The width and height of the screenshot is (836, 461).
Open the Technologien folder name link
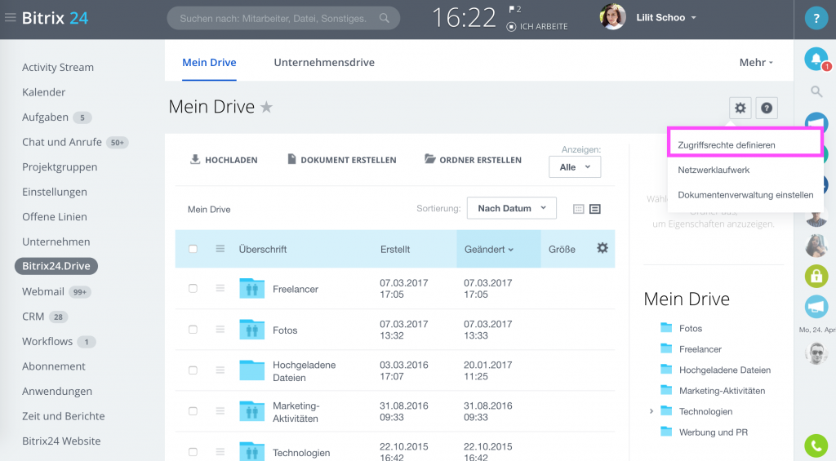coord(301,453)
